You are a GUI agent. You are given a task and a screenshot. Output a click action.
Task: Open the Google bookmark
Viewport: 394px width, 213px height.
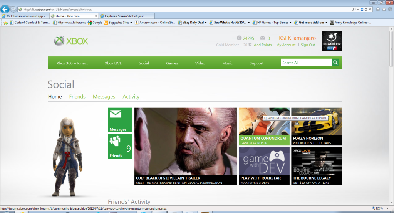click(95, 23)
